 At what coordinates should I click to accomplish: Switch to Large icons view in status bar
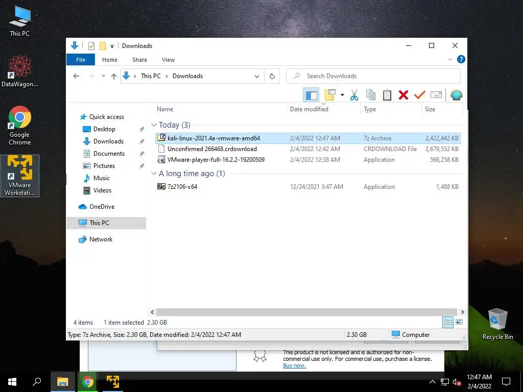(459, 322)
